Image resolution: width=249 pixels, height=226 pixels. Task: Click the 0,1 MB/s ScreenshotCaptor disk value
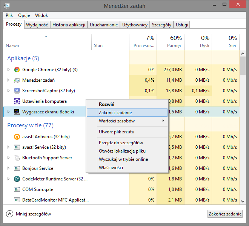(201, 91)
